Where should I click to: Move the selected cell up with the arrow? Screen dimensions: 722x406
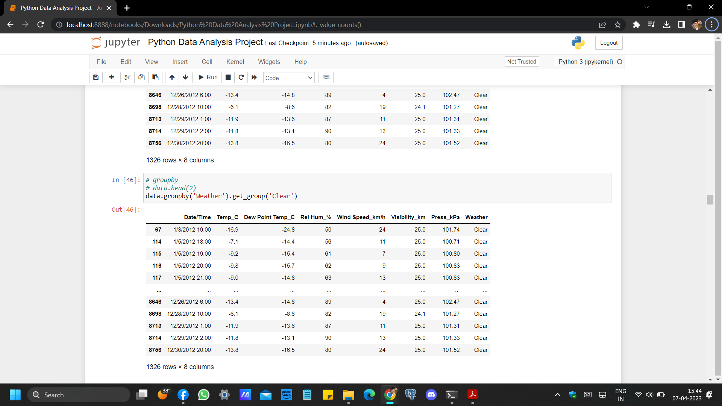point(172,77)
